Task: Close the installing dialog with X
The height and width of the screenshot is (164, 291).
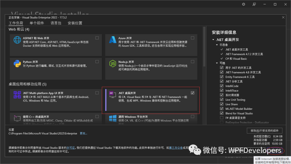Action: tap(283, 17)
